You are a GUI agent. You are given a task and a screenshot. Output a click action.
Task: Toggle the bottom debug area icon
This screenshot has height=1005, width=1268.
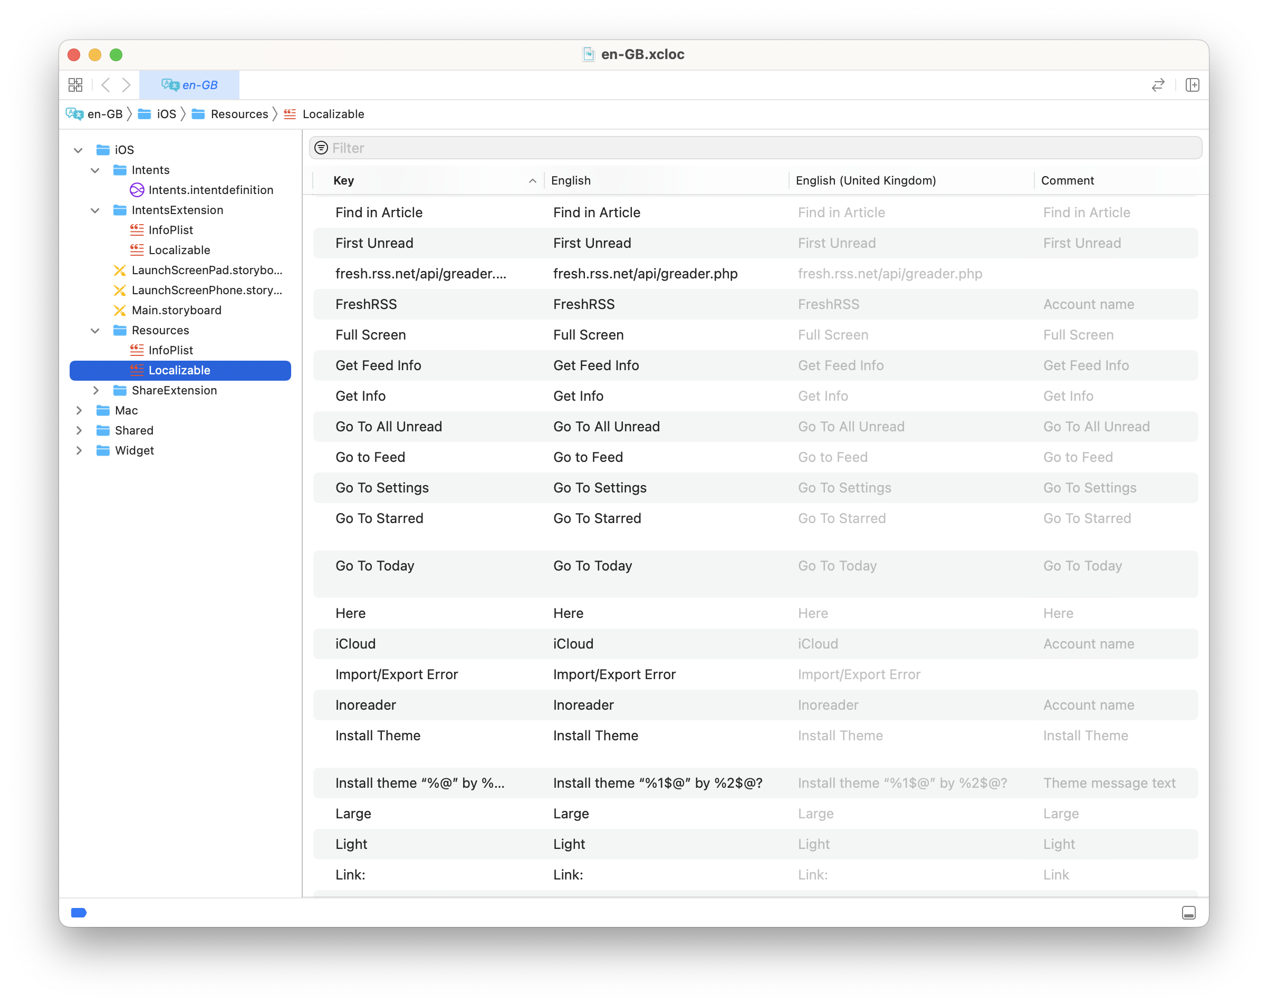(x=1188, y=913)
